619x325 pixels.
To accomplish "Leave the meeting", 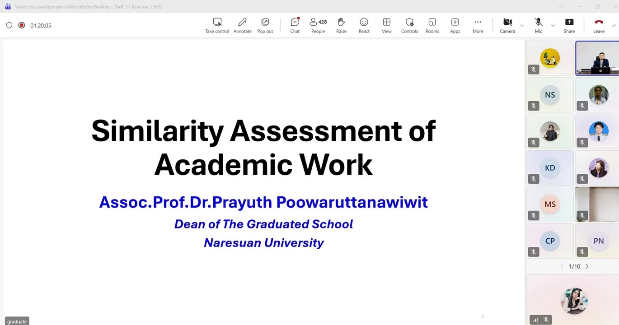I will click(x=599, y=25).
